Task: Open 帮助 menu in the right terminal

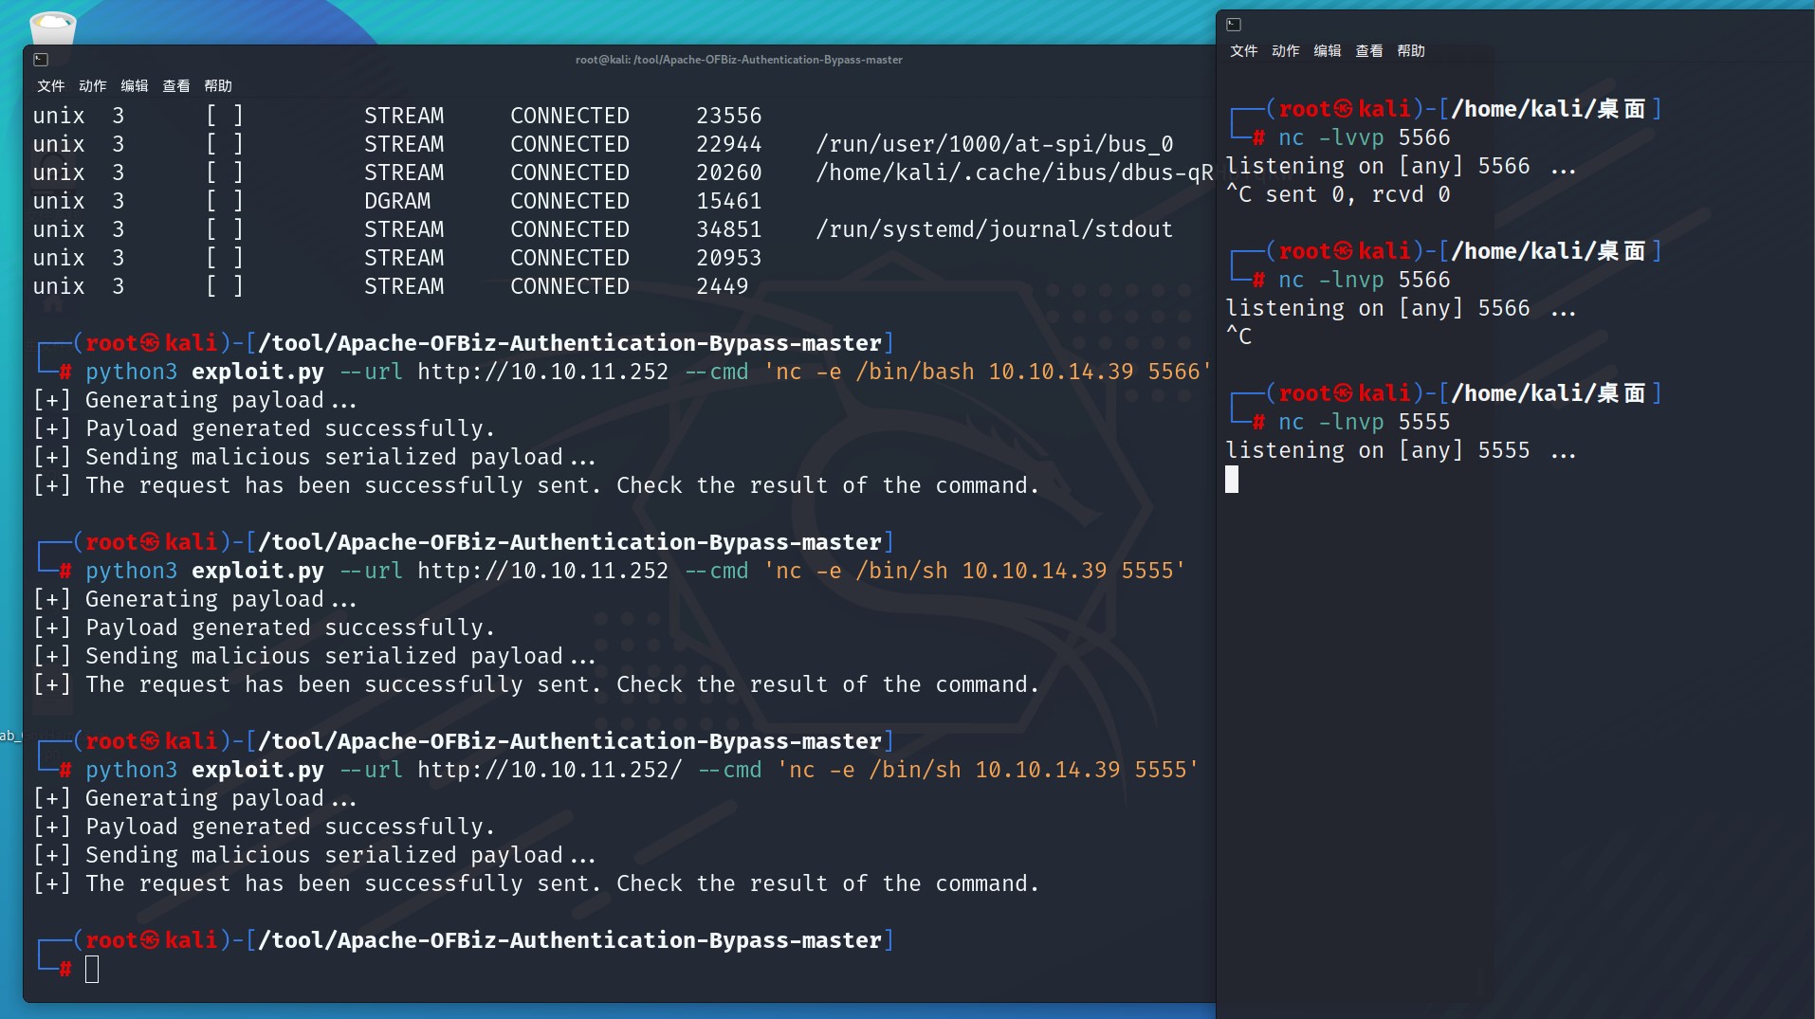Action: (x=1411, y=51)
